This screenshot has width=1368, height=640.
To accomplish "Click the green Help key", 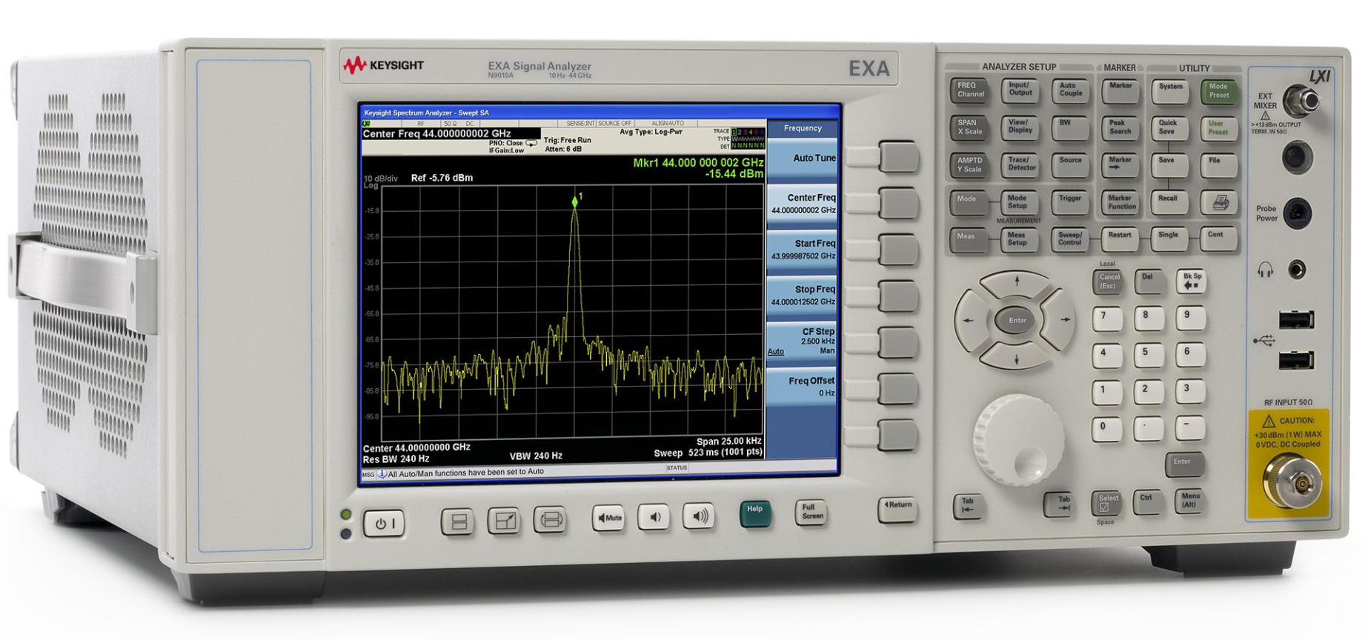I will coord(755,513).
